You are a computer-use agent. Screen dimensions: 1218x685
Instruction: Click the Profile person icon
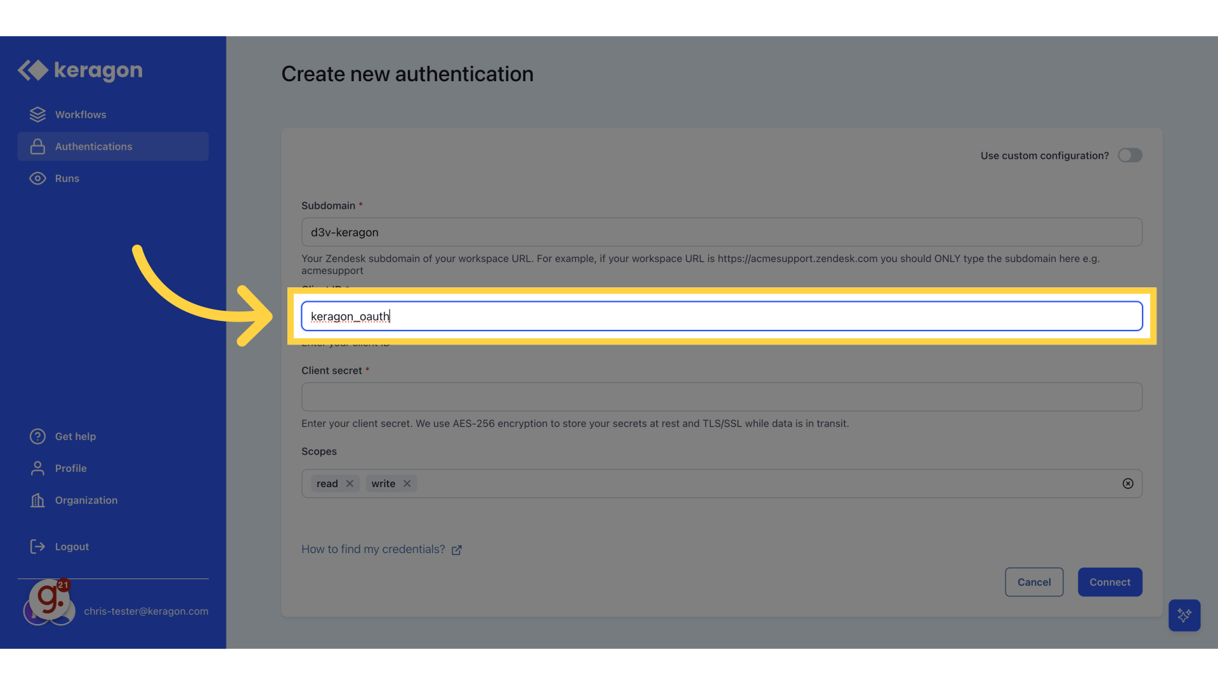(37, 468)
